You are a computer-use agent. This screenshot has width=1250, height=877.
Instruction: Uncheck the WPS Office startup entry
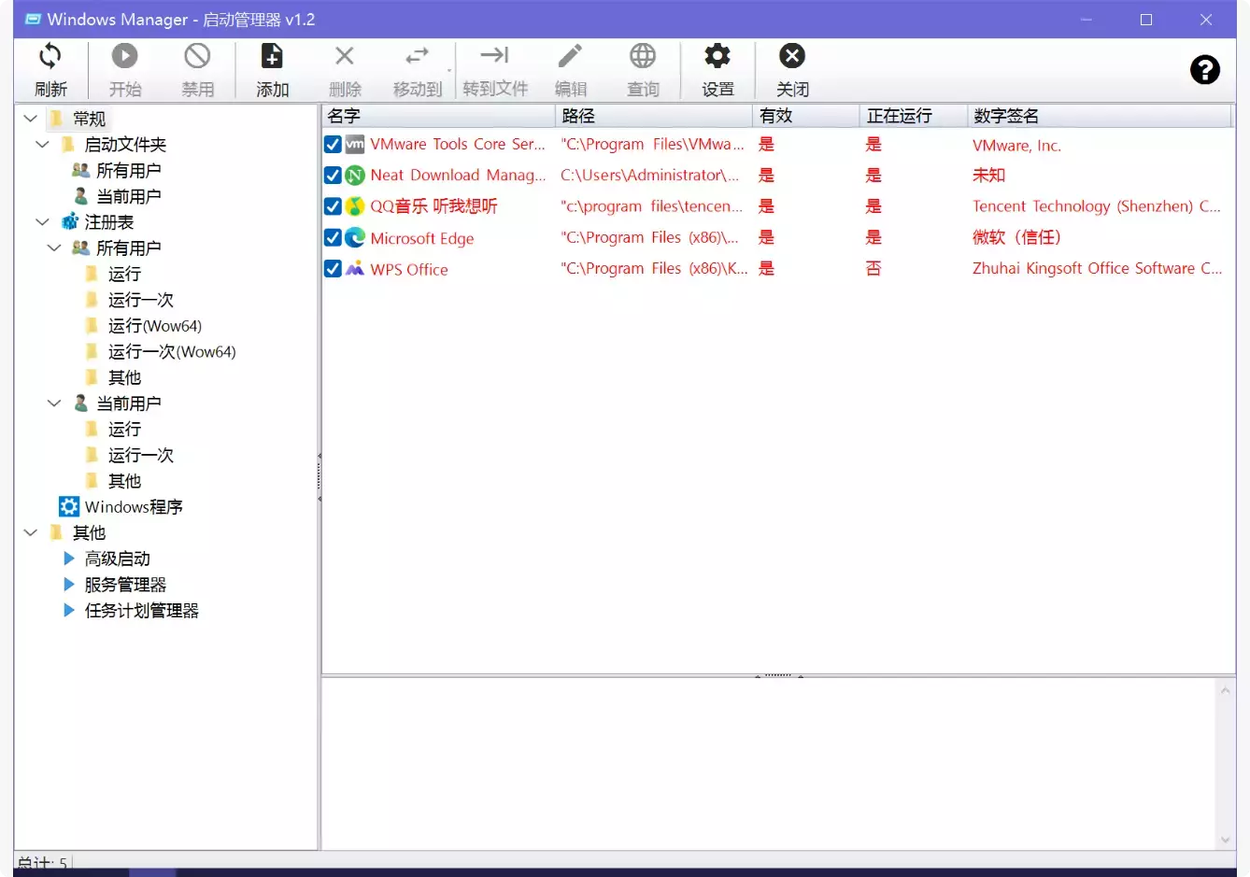coord(333,269)
